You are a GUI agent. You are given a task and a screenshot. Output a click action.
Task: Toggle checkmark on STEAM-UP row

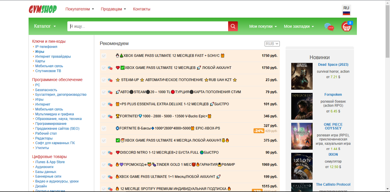[x=104, y=80]
